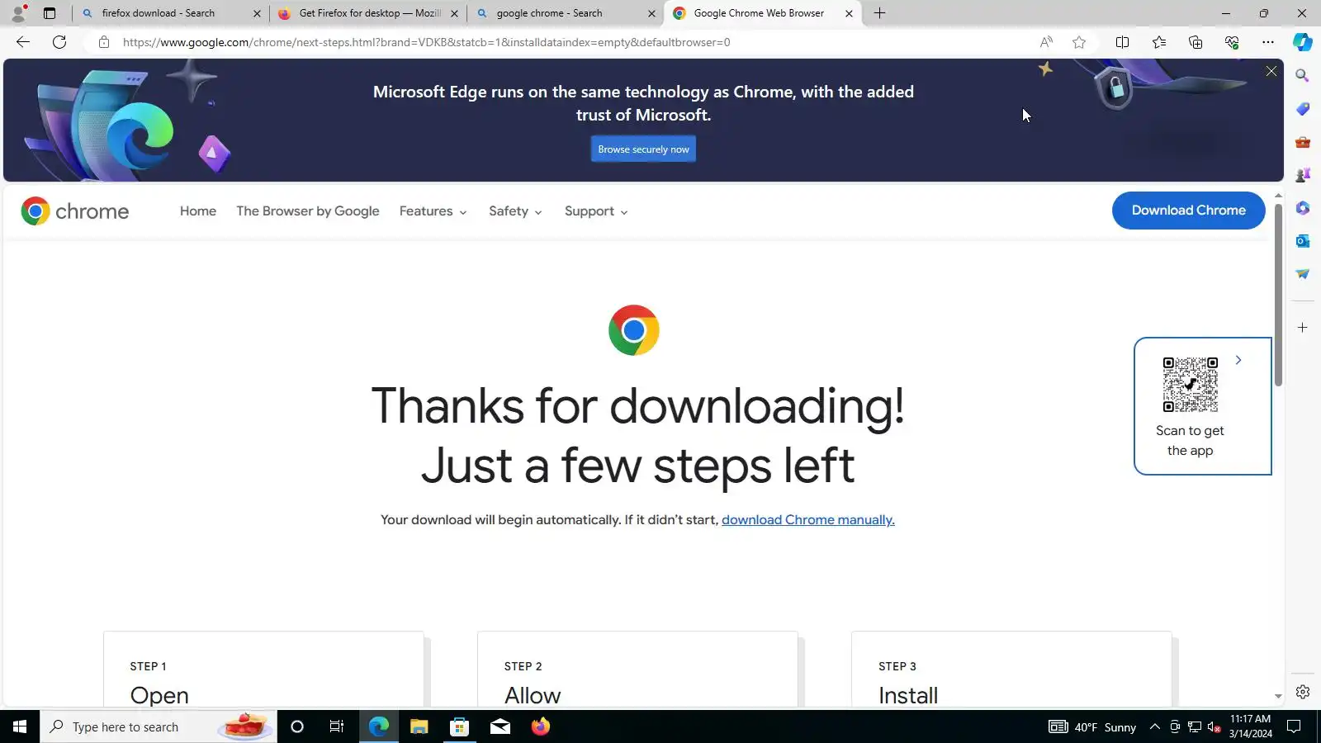This screenshot has width=1321, height=743.
Task: Show hidden system tray icons
Action: point(1155,726)
